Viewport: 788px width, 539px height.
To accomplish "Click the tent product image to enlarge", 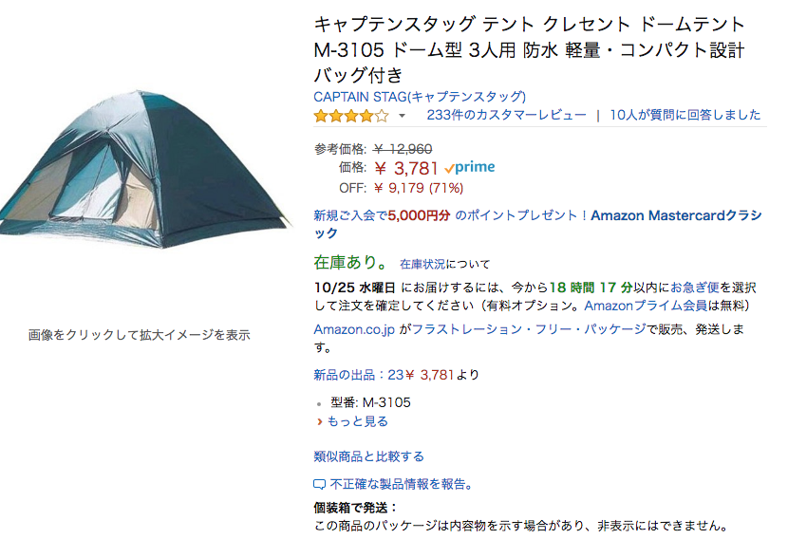I will coord(144,169).
